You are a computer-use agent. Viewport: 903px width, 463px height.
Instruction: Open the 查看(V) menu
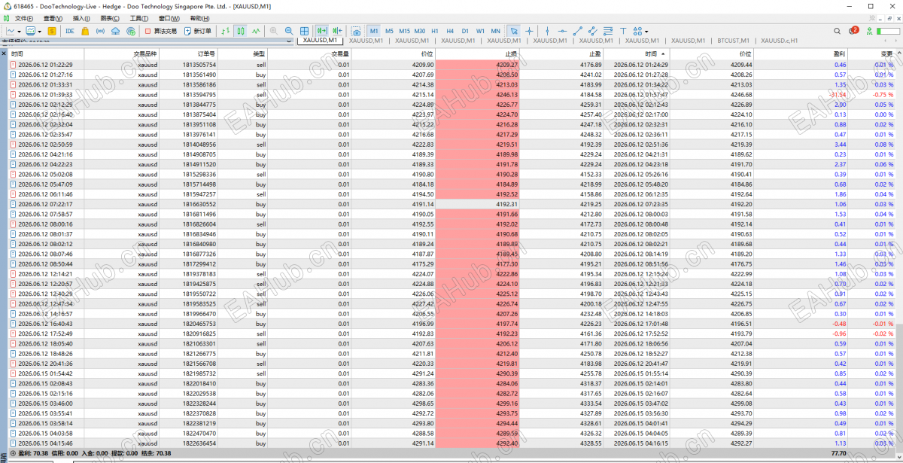pyautogui.click(x=53, y=18)
